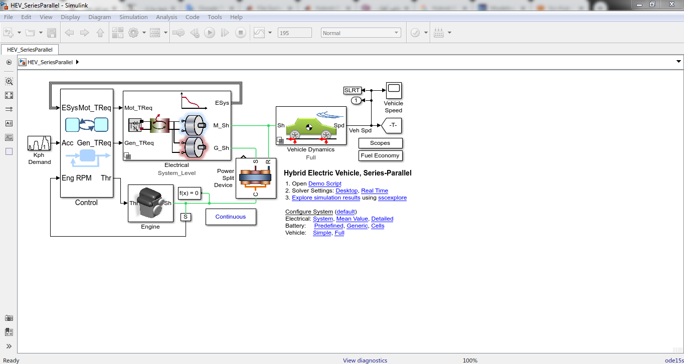This screenshot has height=364, width=684.
Task: Select the Zoom tool in left palette
Action: click(9, 81)
